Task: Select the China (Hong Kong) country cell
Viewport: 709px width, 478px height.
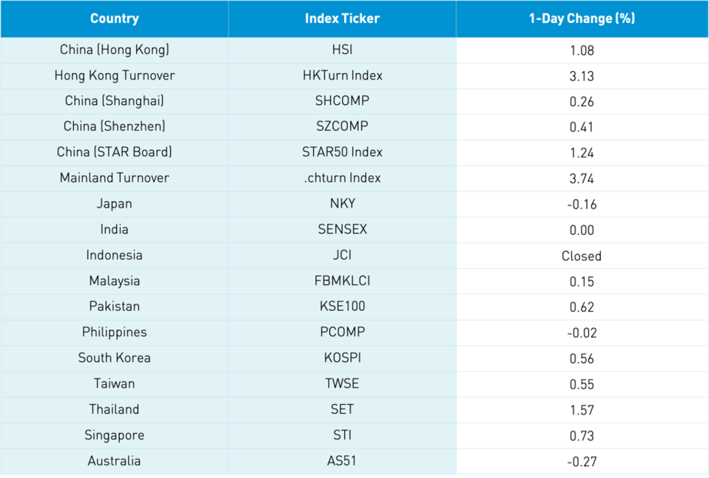Action: click(x=114, y=50)
